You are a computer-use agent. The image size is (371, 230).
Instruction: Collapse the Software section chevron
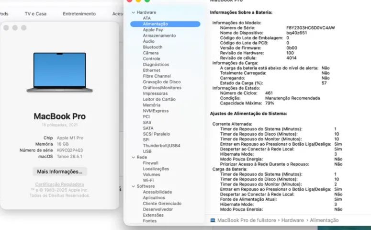coord(133,186)
